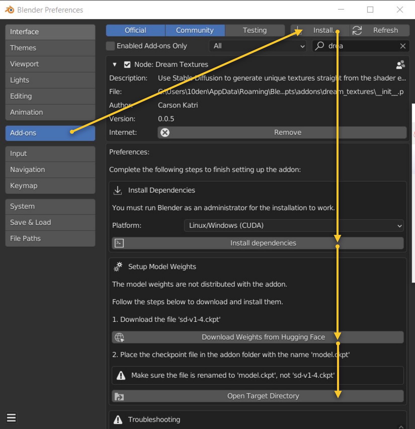Click the globe icon on Download Weights button

point(119,337)
